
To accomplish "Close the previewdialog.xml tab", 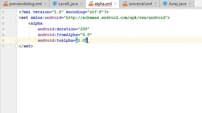I will tap(45, 4).
